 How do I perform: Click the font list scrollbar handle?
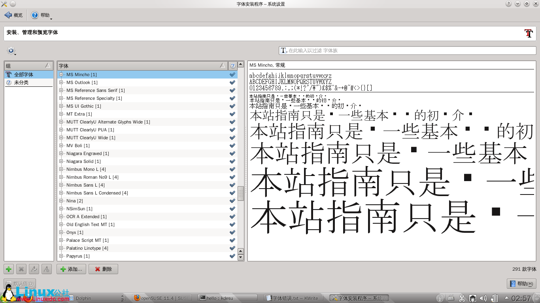240,193
